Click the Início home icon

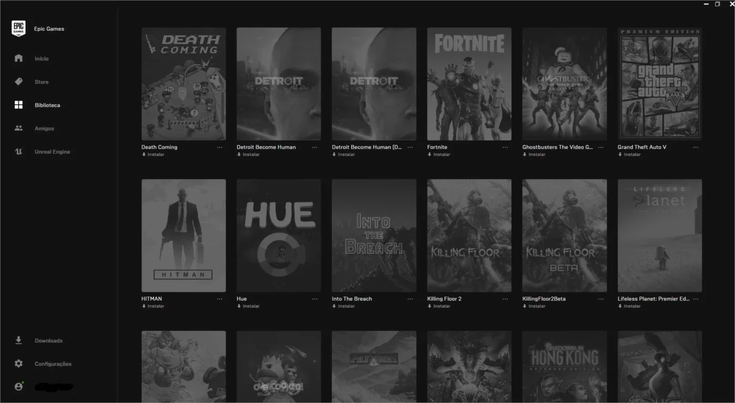(18, 58)
